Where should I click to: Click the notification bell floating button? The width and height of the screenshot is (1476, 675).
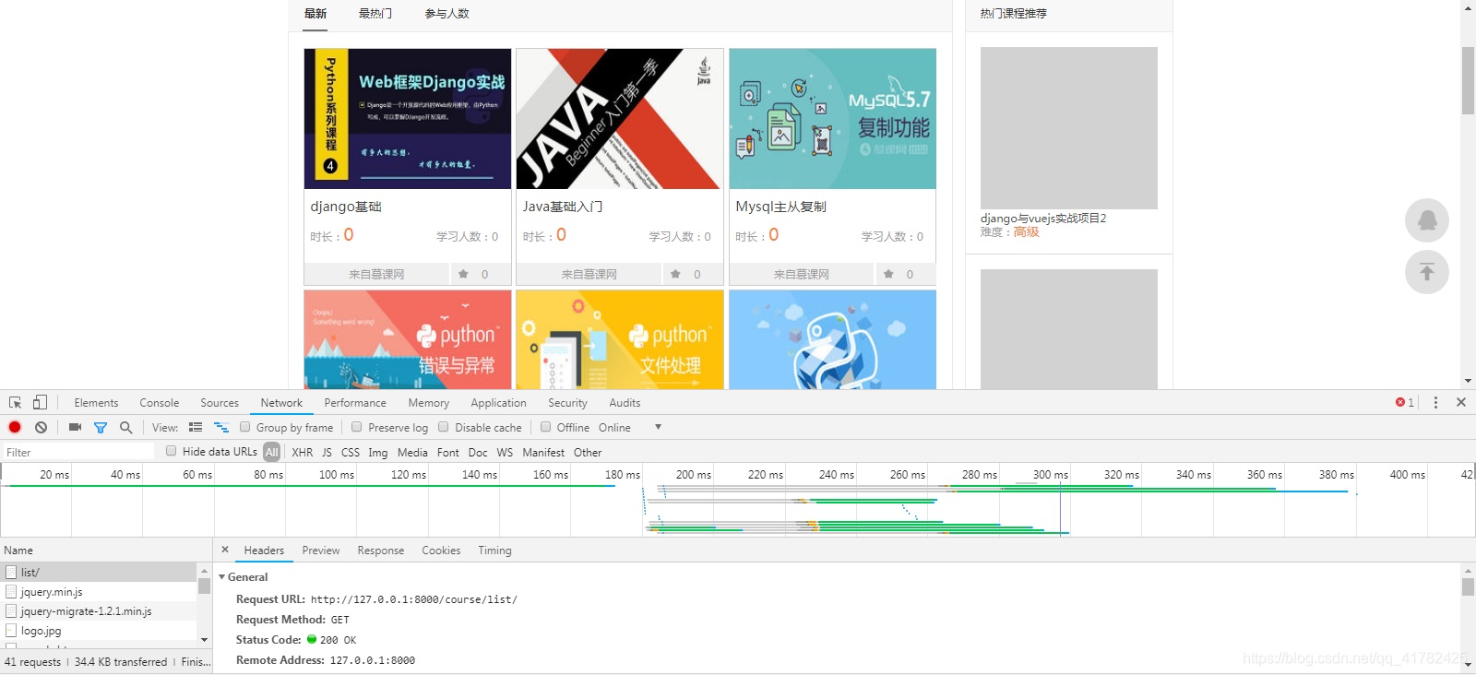point(1427,220)
